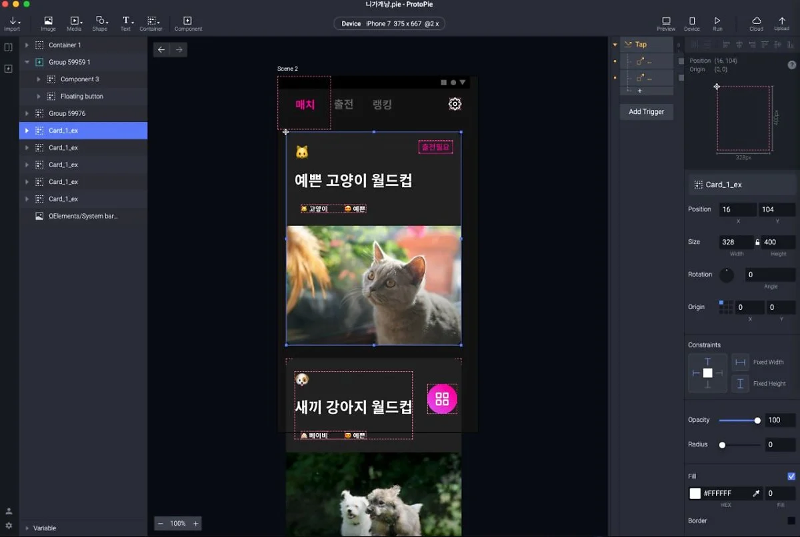The width and height of the screenshot is (800, 537).
Task: Zoom in with plus button
Action: pyautogui.click(x=195, y=524)
